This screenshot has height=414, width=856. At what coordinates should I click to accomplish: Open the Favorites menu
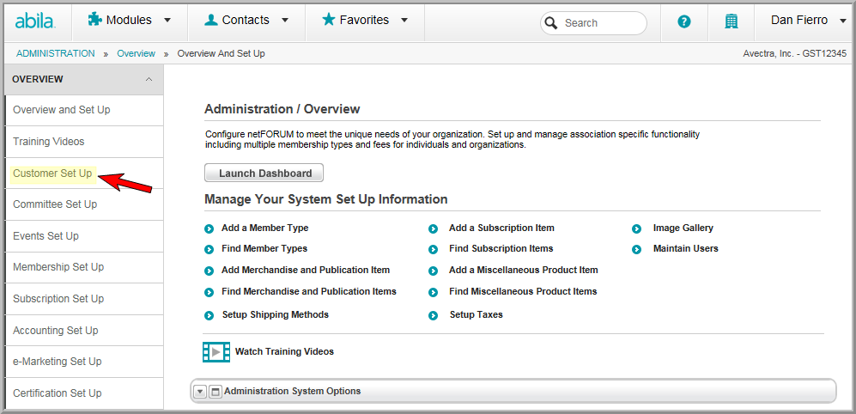click(x=365, y=21)
